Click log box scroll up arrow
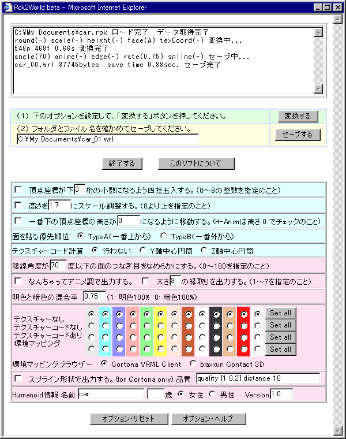This screenshot has width=346, height=439. coord(318,32)
